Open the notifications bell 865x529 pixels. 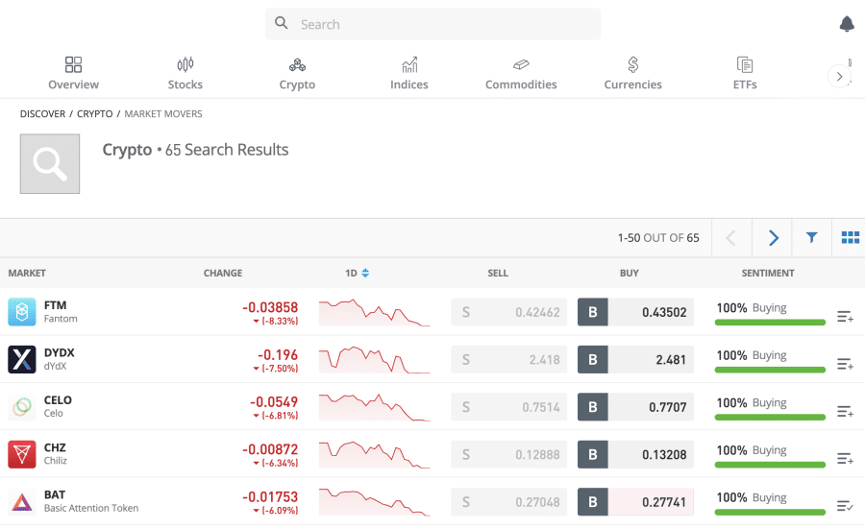(x=846, y=24)
